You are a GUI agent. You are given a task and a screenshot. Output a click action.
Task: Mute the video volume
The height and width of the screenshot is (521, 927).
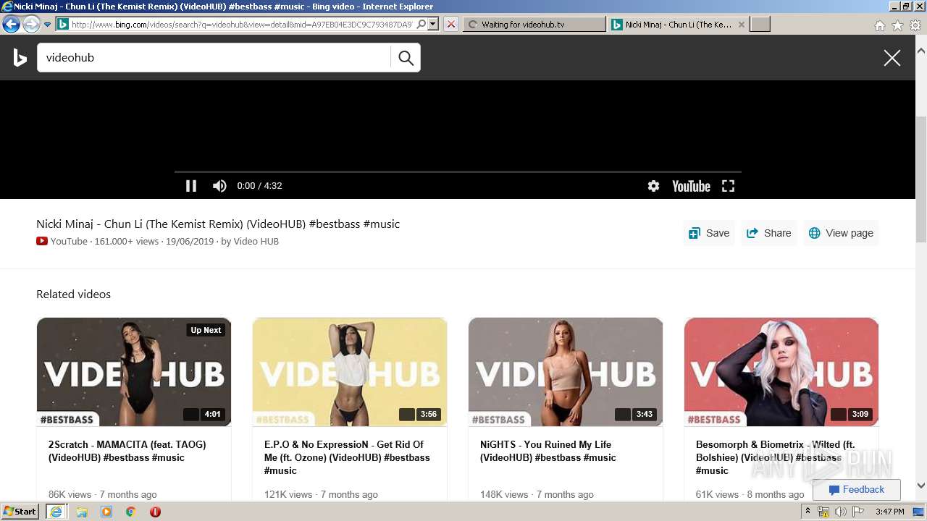tap(219, 186)
